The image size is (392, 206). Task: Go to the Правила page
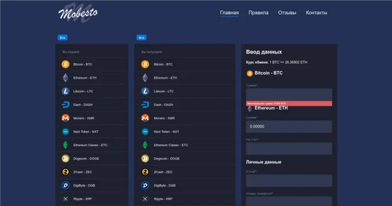click(x=258, y=13)
